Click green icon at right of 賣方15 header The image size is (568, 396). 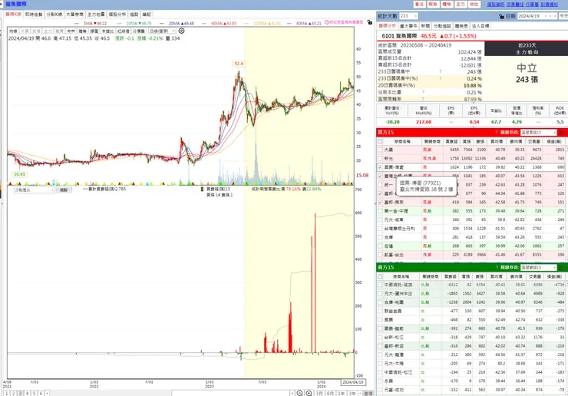(x=561, y=267)
